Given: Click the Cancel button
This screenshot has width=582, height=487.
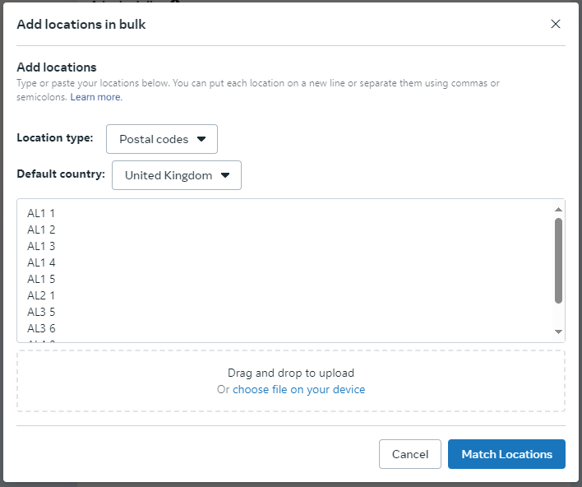Looking at the screenshot, I should [x=410, y=454].
